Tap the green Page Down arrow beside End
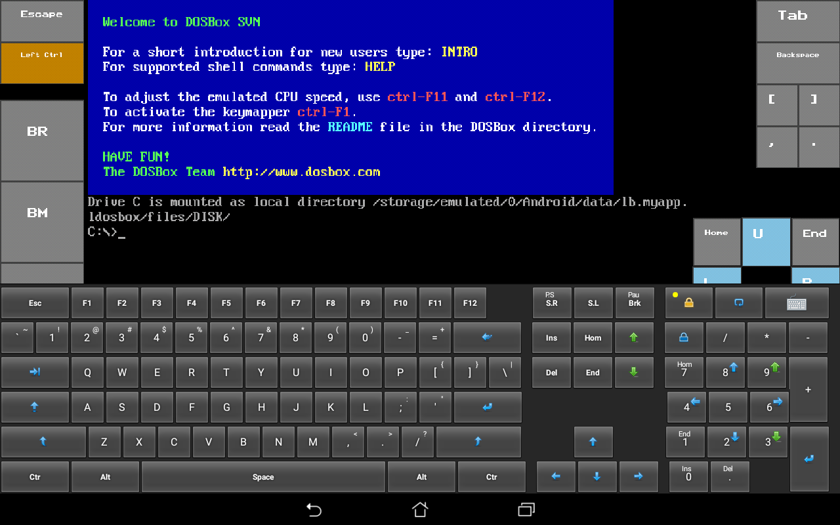 point(634,372)
